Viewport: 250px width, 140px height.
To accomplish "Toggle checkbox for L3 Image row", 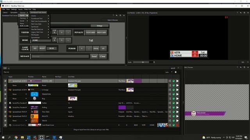I will tap(5, 90).
